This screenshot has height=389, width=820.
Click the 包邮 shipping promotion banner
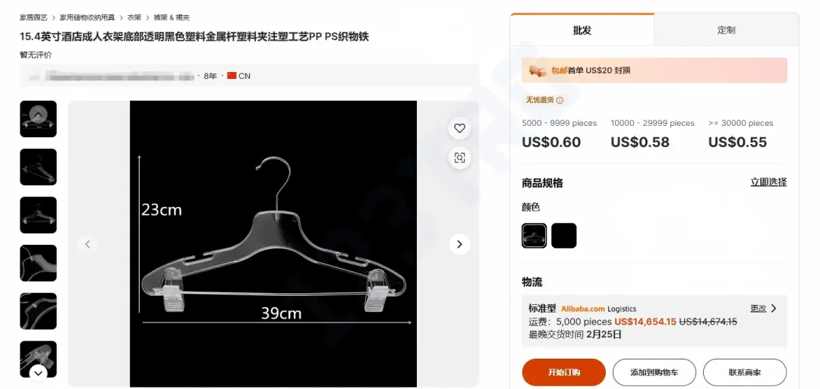654,71
